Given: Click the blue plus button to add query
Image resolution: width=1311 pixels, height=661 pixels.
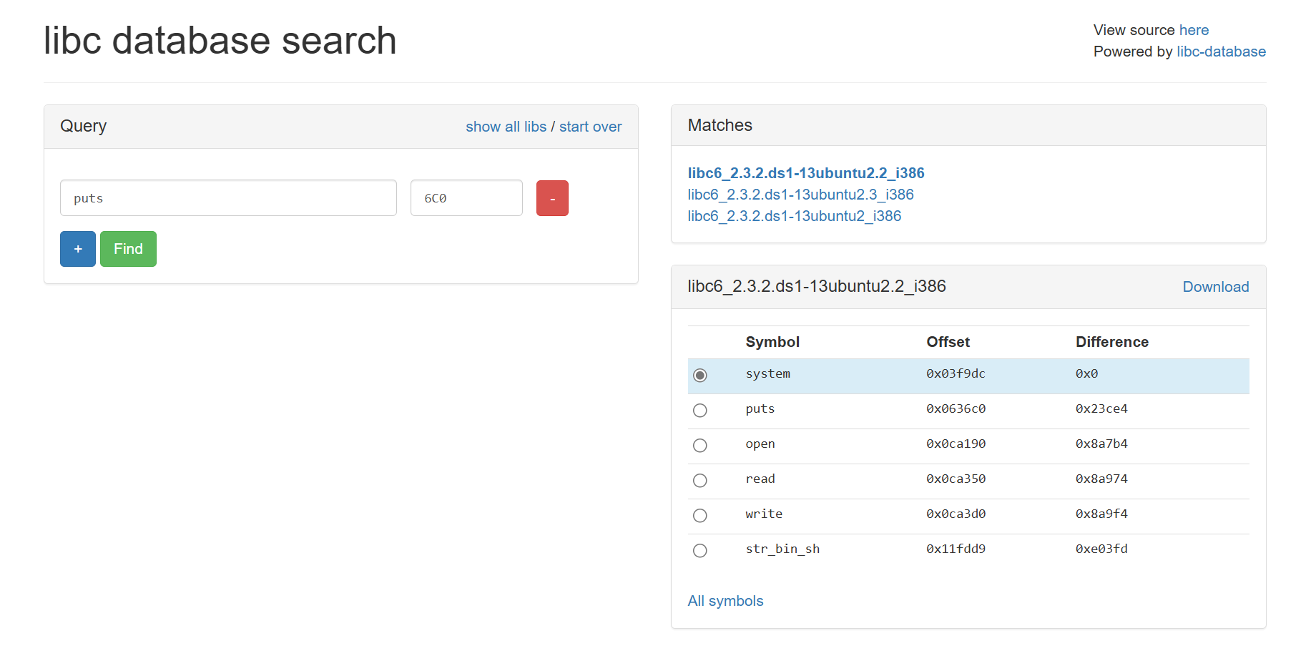Looking at the screenshot, I should click(x=78, y=249).
